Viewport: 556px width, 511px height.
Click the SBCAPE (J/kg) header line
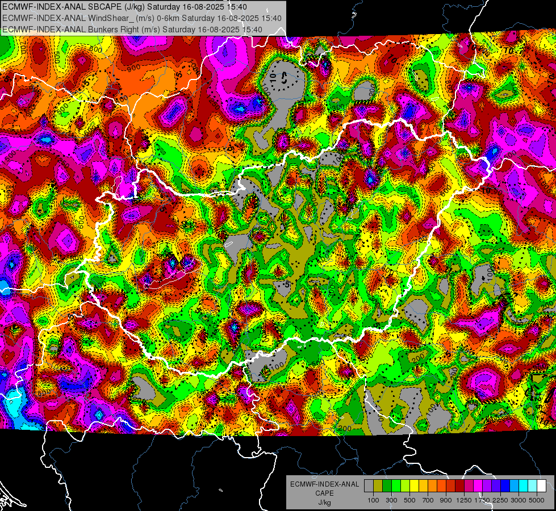coord(124,7)
